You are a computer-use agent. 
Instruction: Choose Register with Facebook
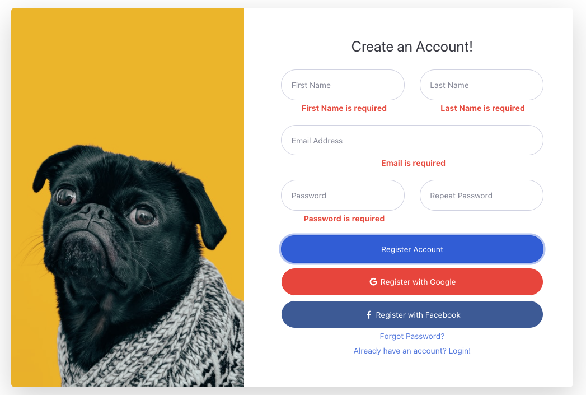(412, 314)
